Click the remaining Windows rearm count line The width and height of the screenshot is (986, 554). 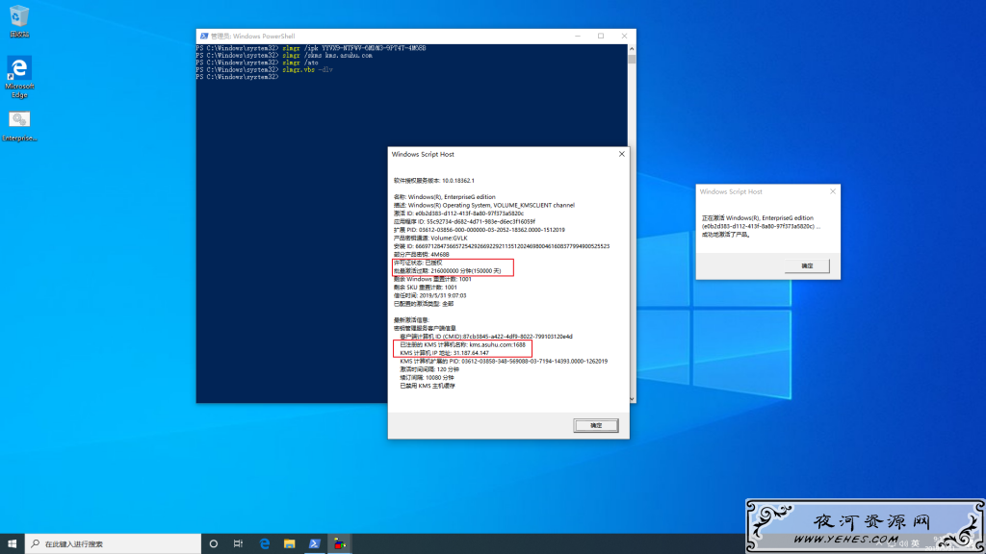432,279
